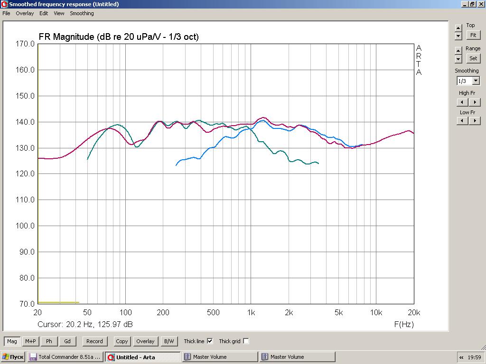Click the Copy button
Viewport: 486px width, 364px height.
point(122,341)
